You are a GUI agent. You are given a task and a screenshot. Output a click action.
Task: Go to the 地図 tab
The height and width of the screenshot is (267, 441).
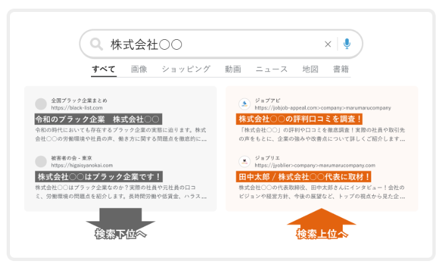point(310,69)
